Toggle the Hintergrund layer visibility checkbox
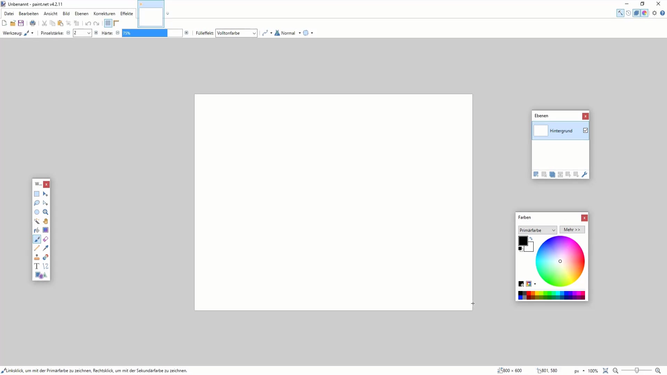This screenshot has height=375, width=667. click(x=585, y=131)
